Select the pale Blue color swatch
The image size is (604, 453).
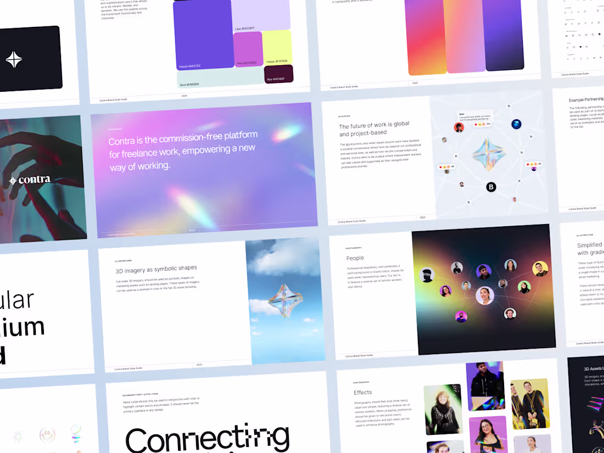(221, 78)
